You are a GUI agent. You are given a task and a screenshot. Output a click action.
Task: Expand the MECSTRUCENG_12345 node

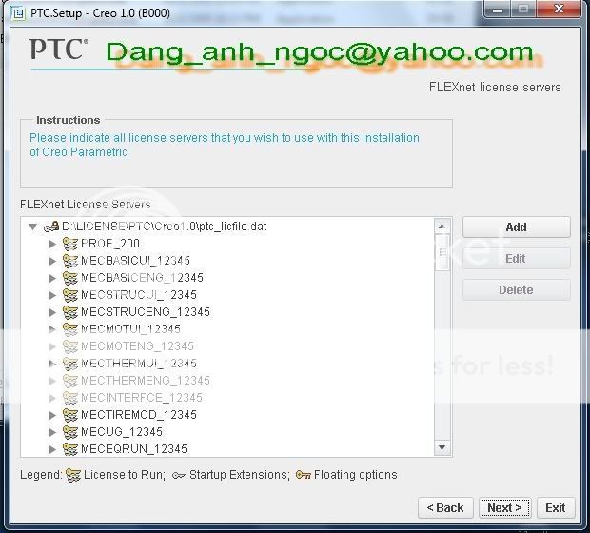point(53,312)
